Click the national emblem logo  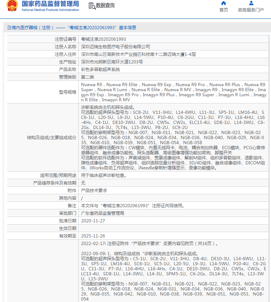(x=12, y=5)
